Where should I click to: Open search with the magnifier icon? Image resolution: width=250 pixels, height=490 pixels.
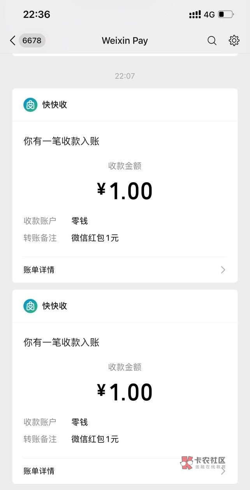click(212, 41)
